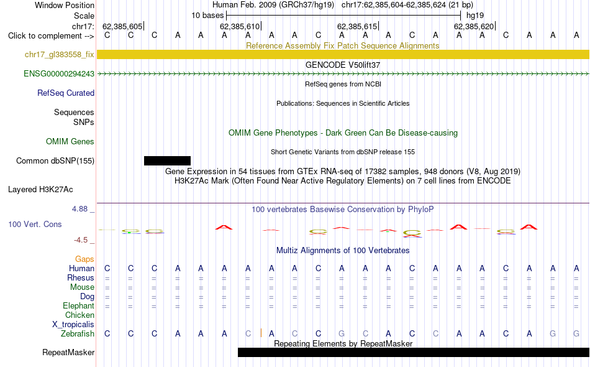Click the Zebrafish species row label
Image resolution: width=590 pixels, height=367 pixels.
tap(78, 334)
